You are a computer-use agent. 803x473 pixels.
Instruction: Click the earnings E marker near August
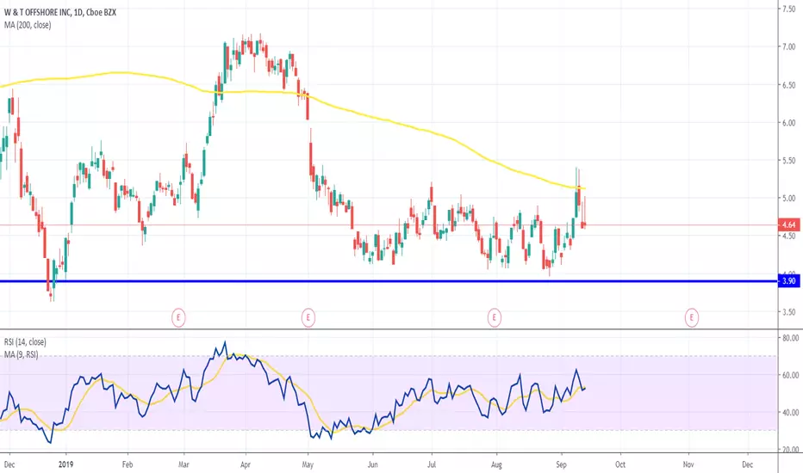(x=495, y=317)
